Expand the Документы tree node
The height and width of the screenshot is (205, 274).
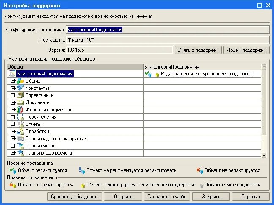point(13,102)
